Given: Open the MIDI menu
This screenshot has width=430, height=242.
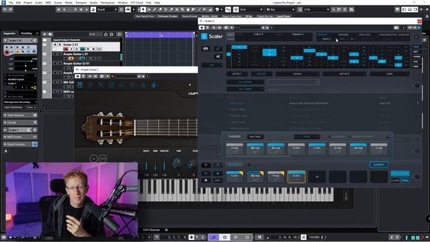Looking at the screenshot, I should [48, 3].
